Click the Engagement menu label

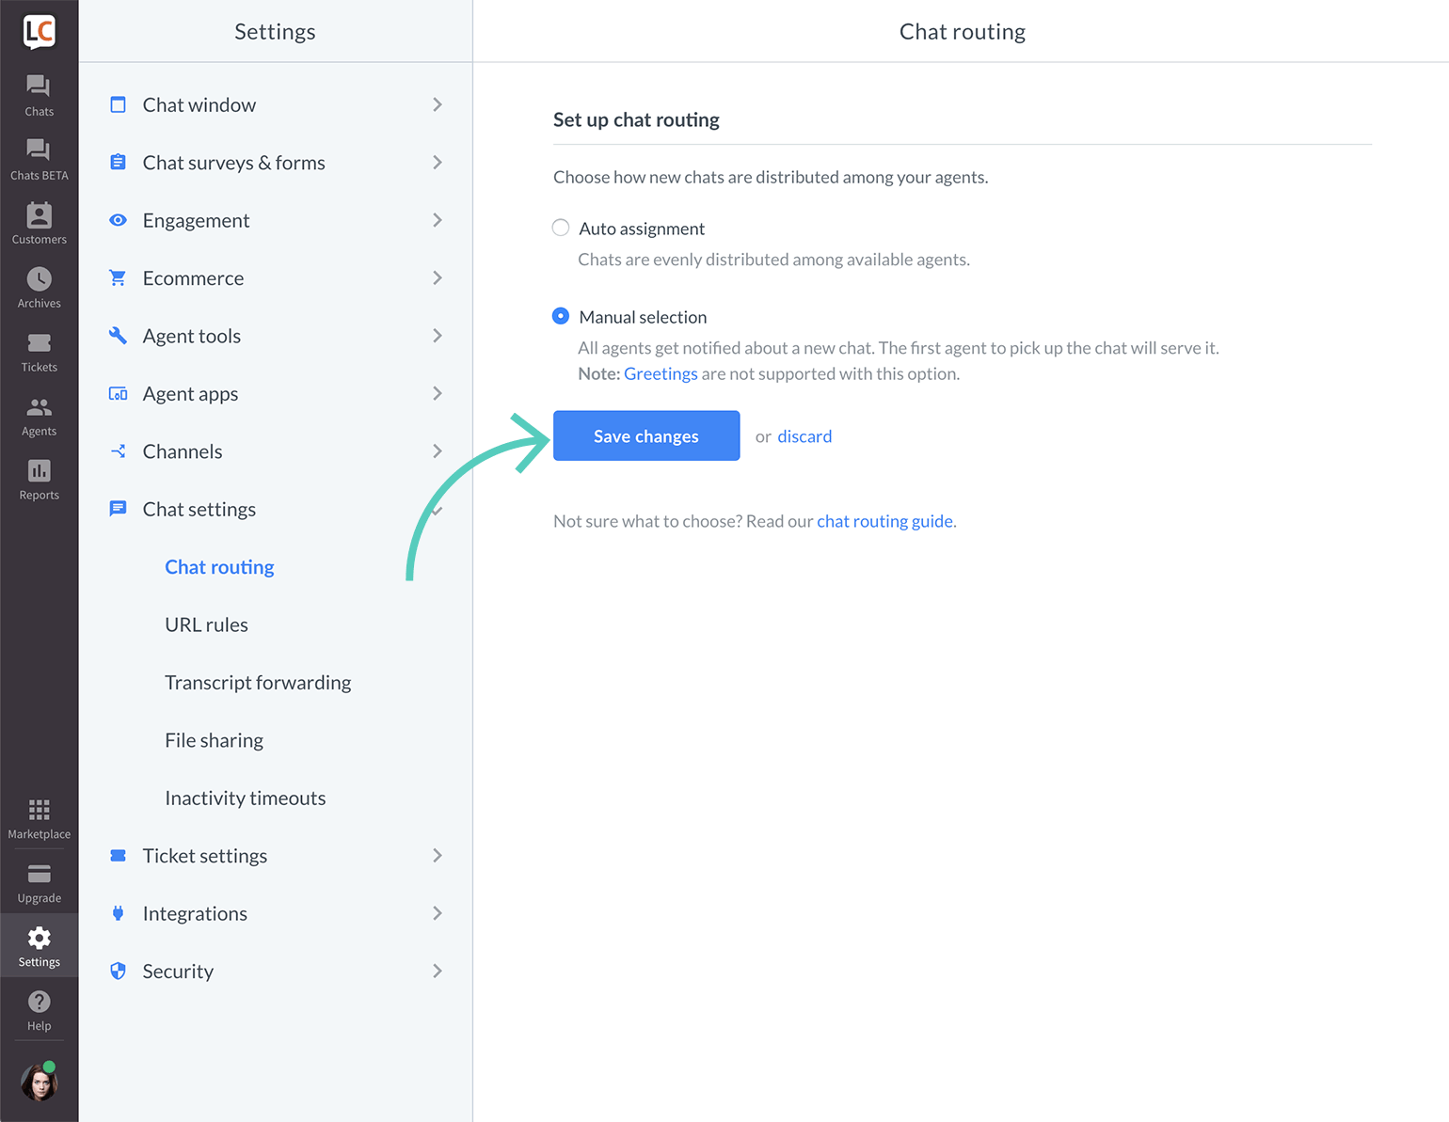pyautogui.click(x=196, y=220)
